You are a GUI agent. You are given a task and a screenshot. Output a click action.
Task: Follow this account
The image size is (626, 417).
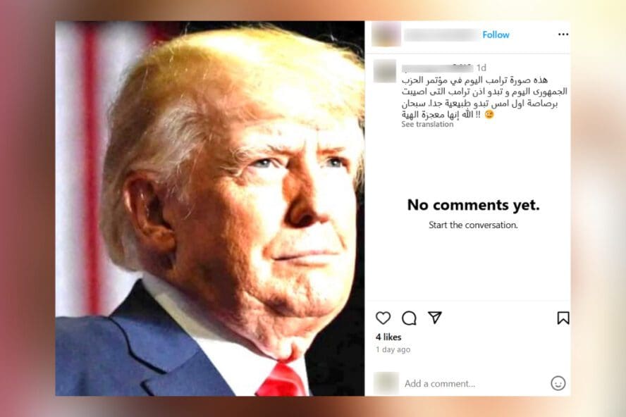(496, 35)
